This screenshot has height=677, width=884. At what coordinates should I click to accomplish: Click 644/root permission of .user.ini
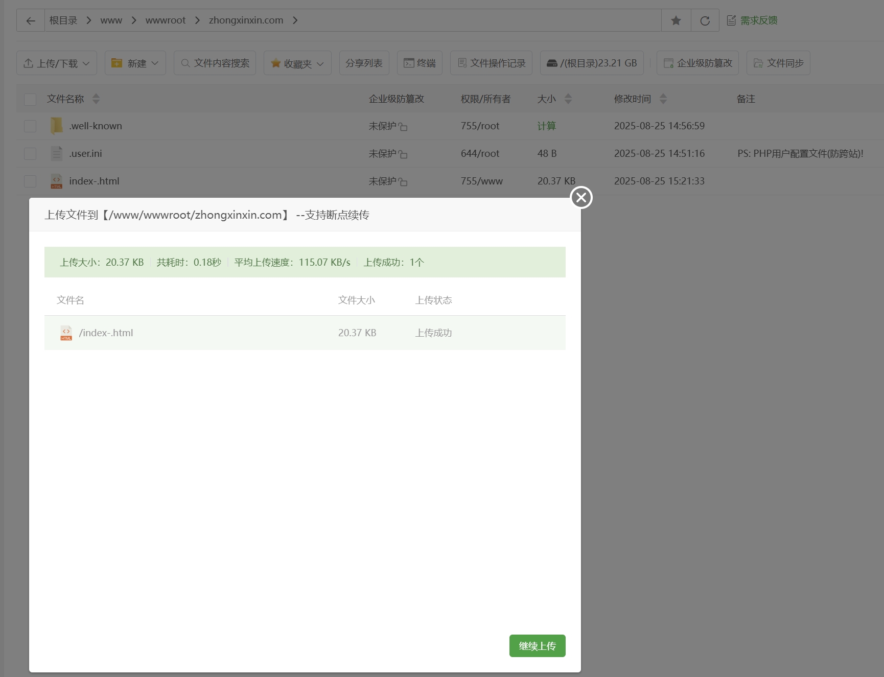[x=480, y=153]
